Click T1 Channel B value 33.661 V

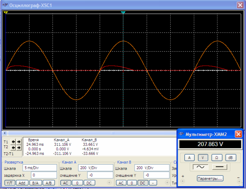click(x=90, y=145)
